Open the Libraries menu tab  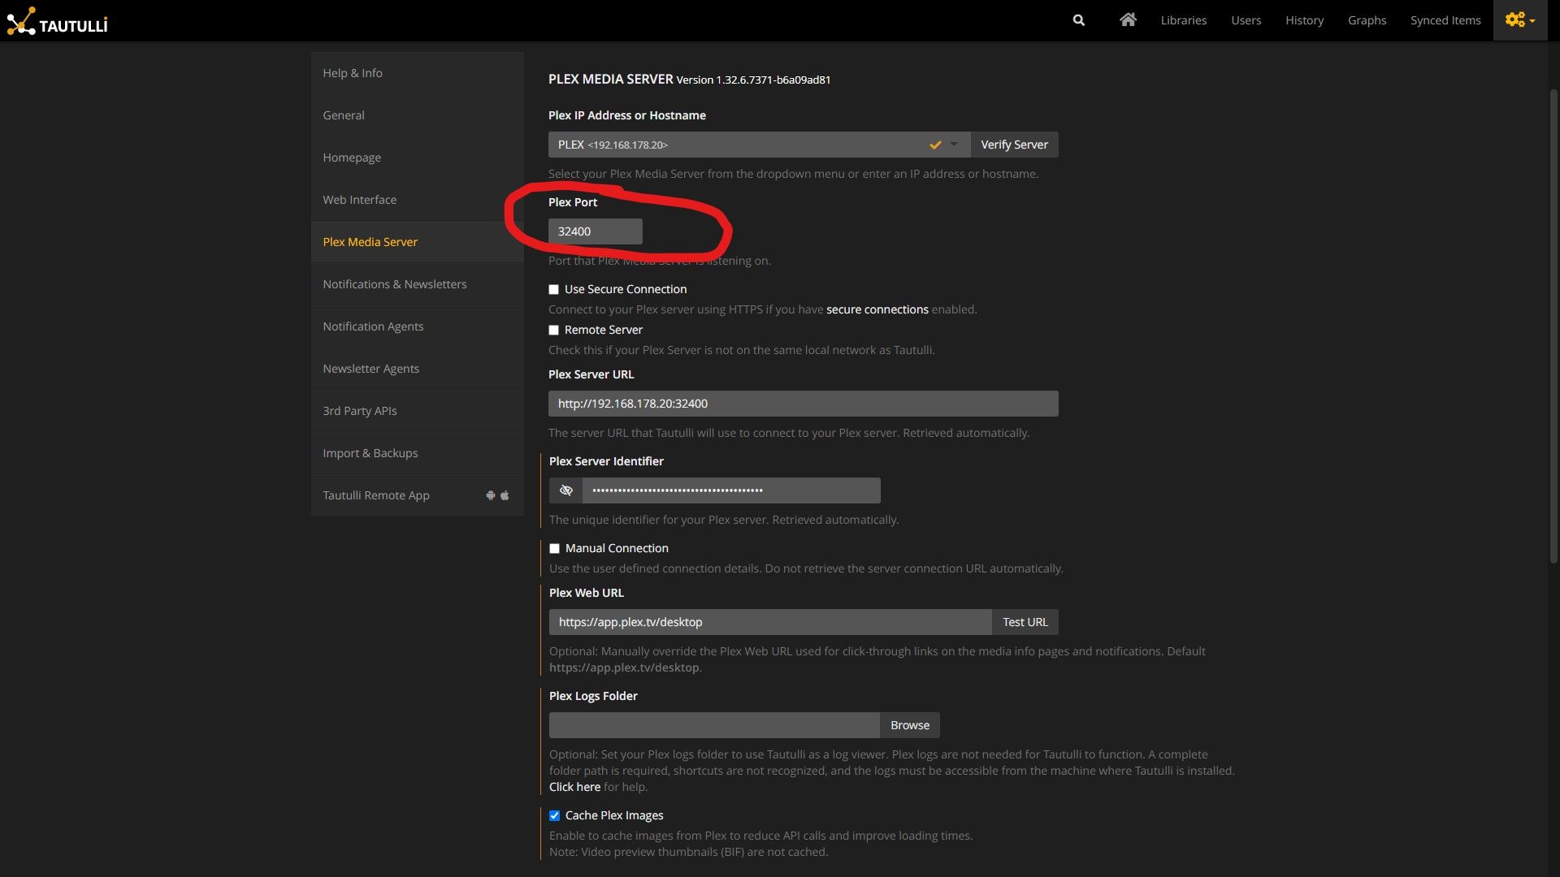[x=1183, y=19]
